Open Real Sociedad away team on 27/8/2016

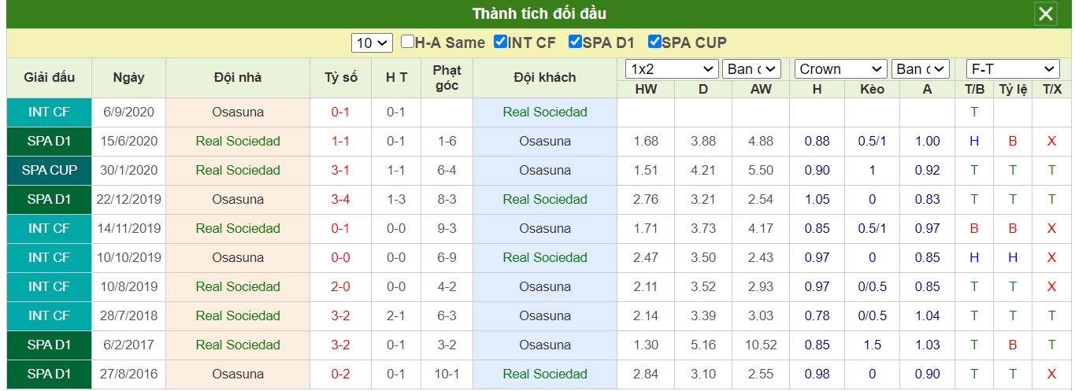coord(545,374)
